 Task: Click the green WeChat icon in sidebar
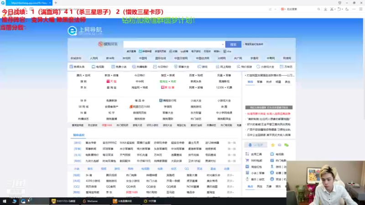[x=287, y=145]
